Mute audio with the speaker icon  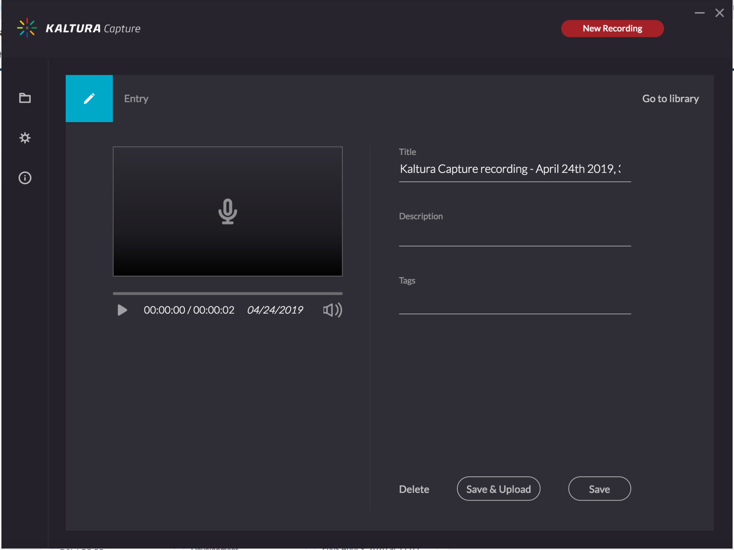[332, 310]
